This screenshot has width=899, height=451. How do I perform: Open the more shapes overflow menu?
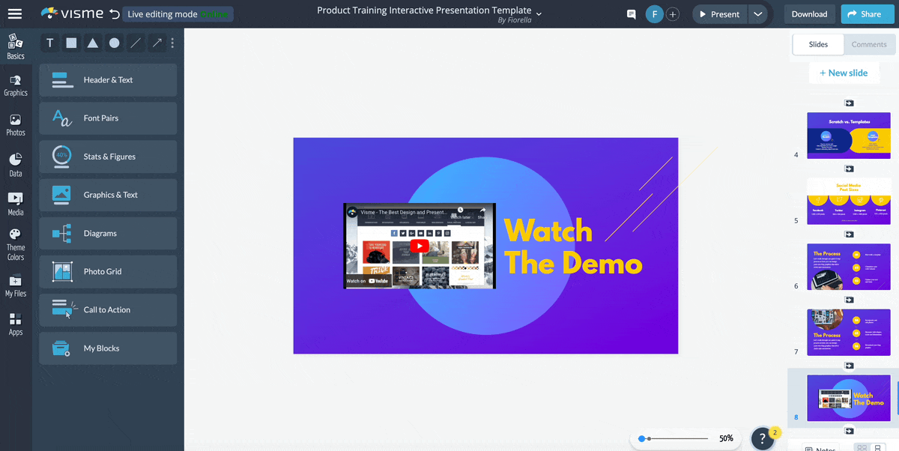172,43
